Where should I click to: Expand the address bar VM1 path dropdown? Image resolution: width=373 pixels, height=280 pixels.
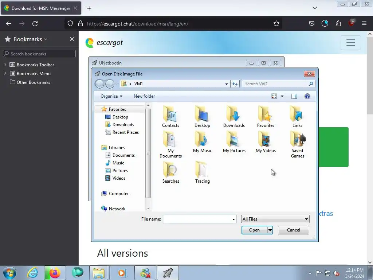point(227,84)
